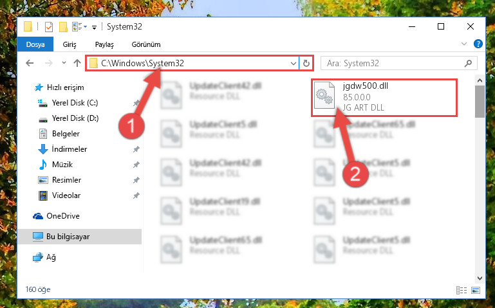Switch to details view icon in status bar

click(x=462, y=290)
